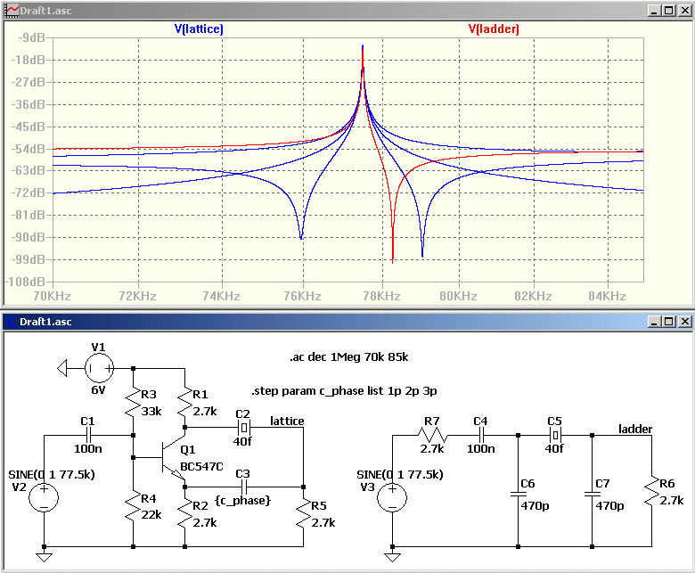This screenshot has height=573, width=695.
Task: Select resistor R3 symbol
Action: [x=133, y=403]
